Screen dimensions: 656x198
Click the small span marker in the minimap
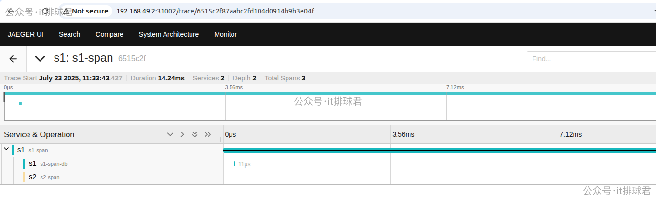point(20,103)
